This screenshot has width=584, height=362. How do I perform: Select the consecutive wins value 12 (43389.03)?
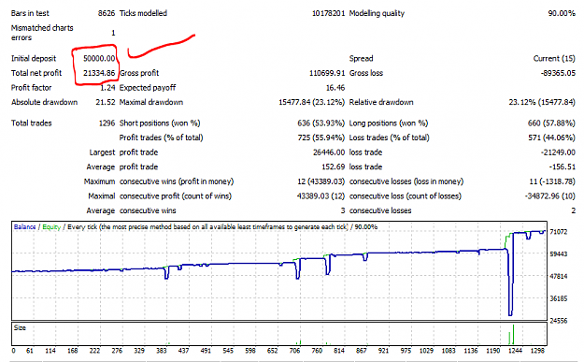321,181
